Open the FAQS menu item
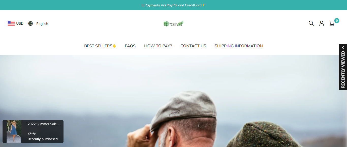This screenshot has width=347, height=147. tap(130, 46)
